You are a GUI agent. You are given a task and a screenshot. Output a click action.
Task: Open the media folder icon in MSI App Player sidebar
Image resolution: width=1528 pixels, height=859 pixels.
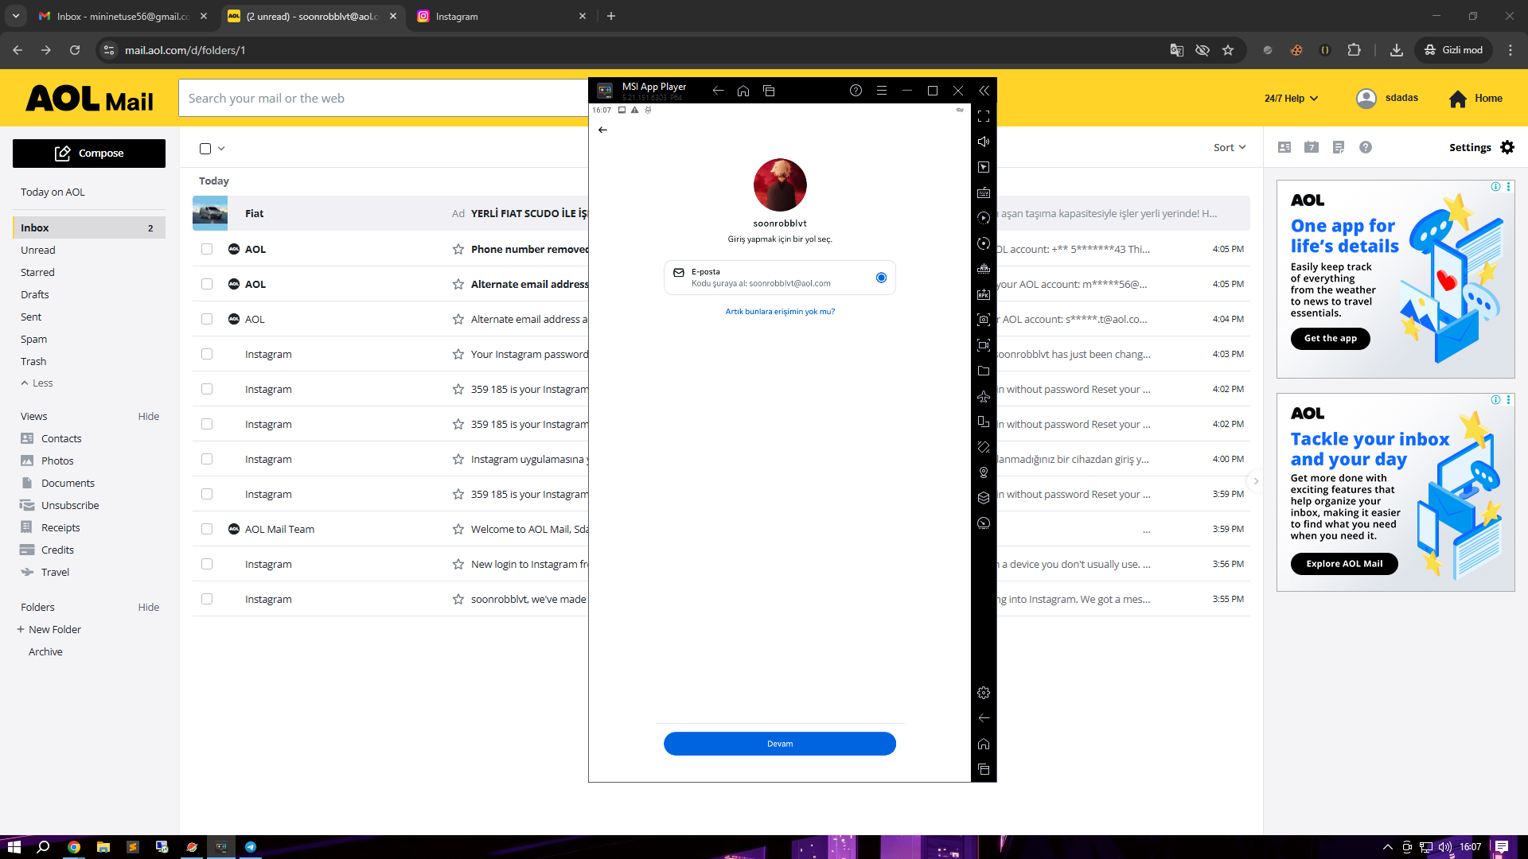click(x=984, y=371)
